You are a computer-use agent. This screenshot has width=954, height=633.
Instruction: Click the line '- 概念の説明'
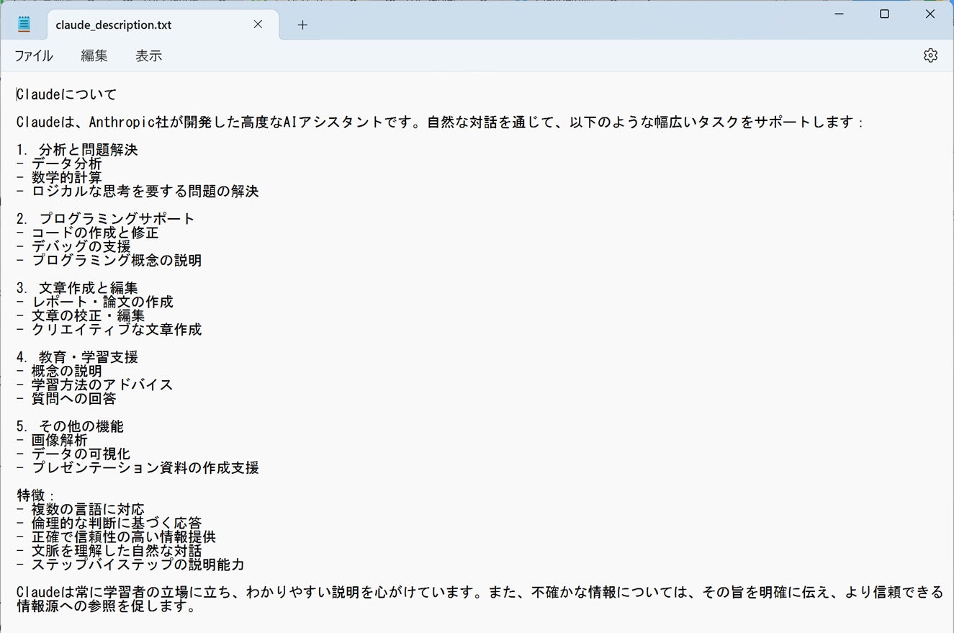point(59,371)
